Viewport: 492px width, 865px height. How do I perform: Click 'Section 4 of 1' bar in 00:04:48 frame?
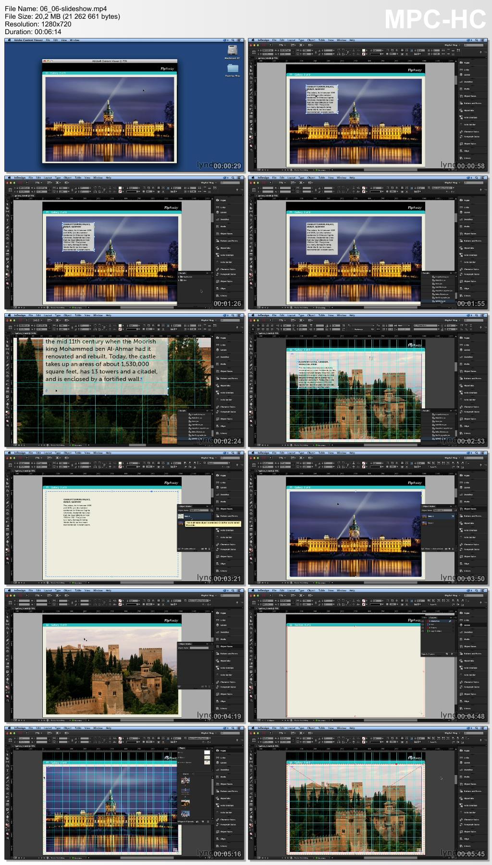tap(355, 625)
